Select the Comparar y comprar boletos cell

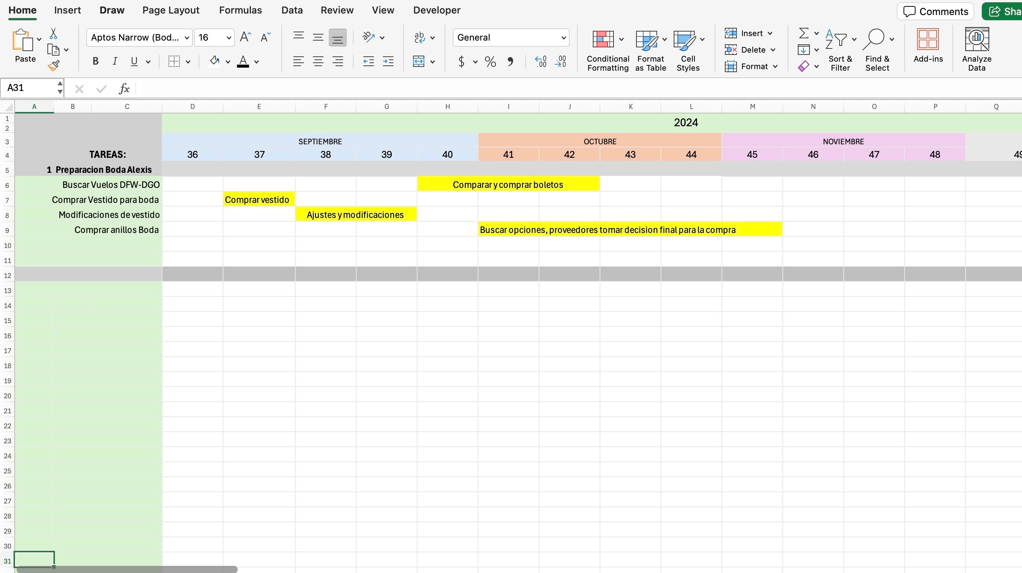(x=508, y=184)
